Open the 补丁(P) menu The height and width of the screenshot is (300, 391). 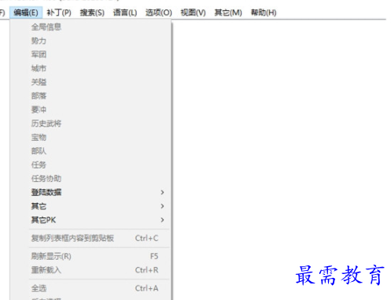click(x=59, y=13)
